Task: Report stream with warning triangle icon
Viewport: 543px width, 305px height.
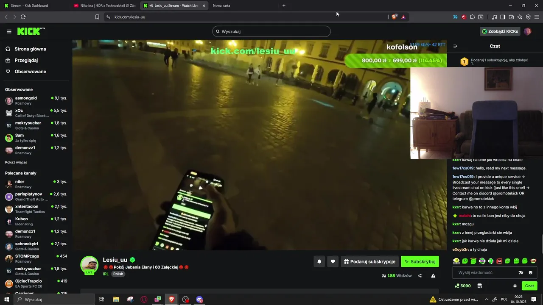Action: pos(433,276)
